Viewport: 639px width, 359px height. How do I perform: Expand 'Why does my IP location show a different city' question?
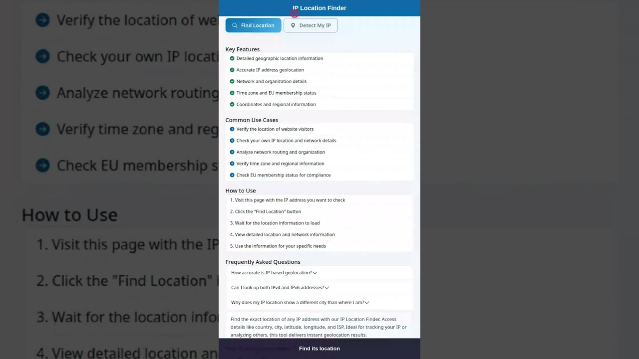(319, 303)
